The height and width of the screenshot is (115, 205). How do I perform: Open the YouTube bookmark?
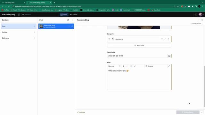5,10
